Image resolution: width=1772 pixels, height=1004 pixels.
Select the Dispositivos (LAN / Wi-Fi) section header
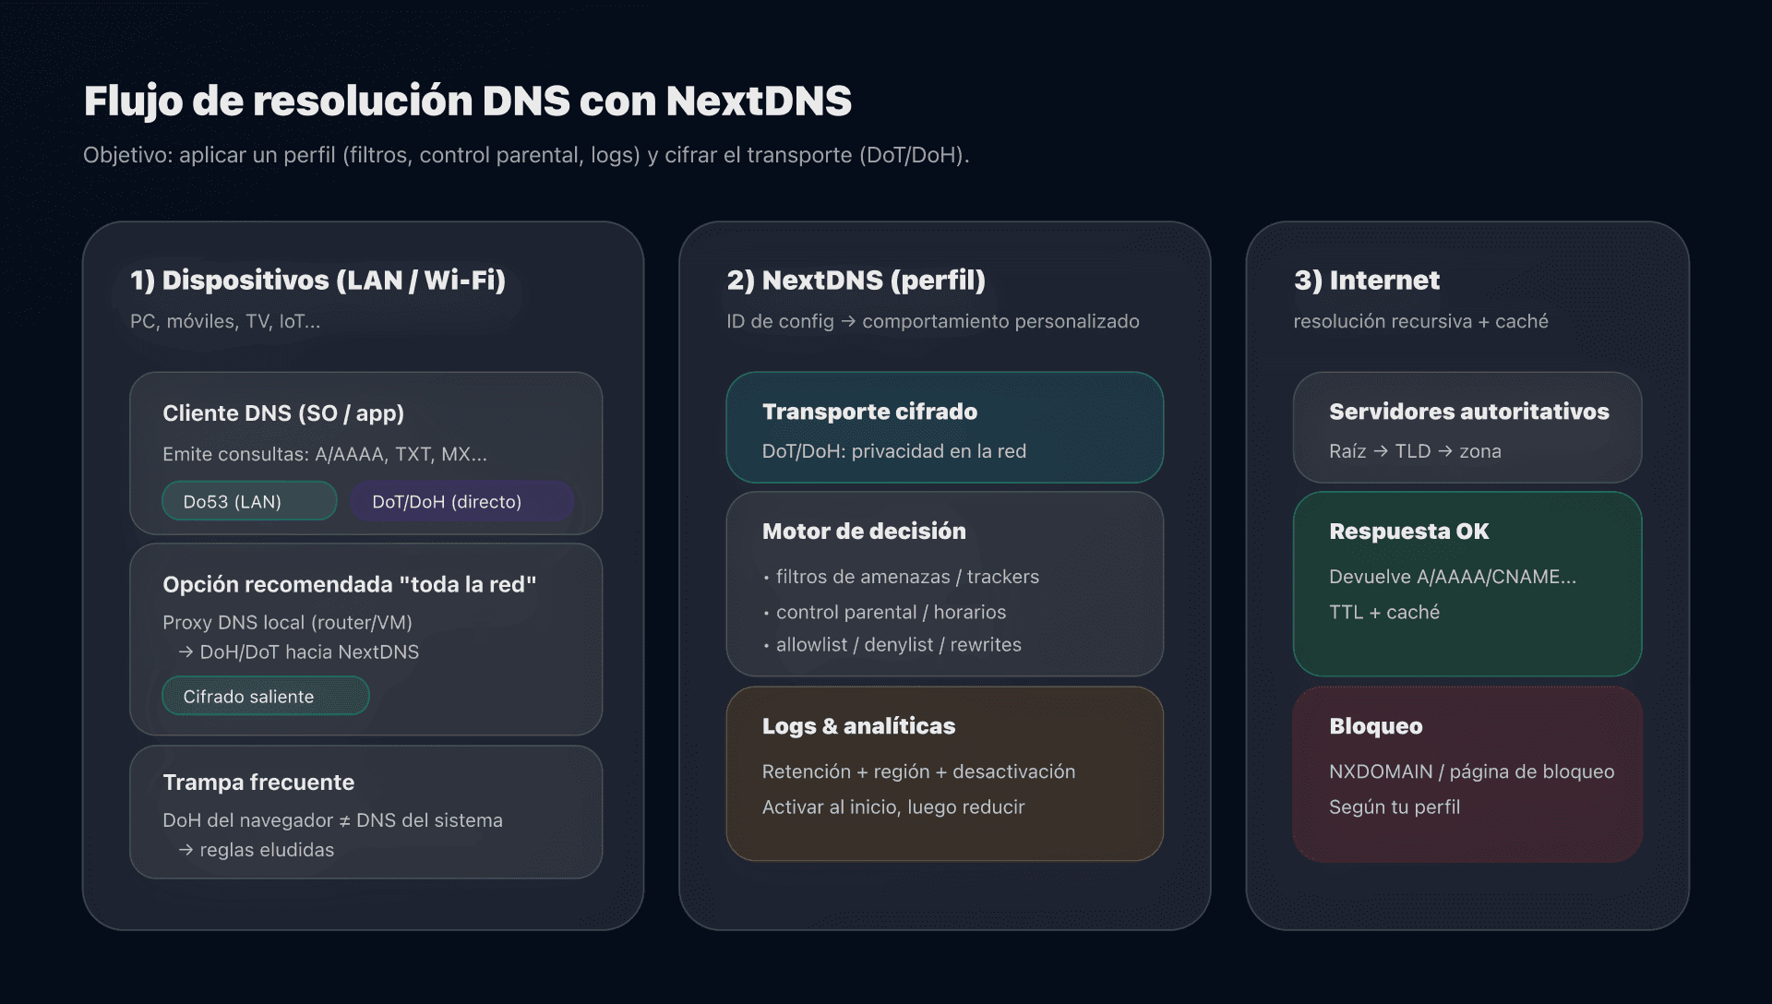pyautogui.click(x=317, y=280)
